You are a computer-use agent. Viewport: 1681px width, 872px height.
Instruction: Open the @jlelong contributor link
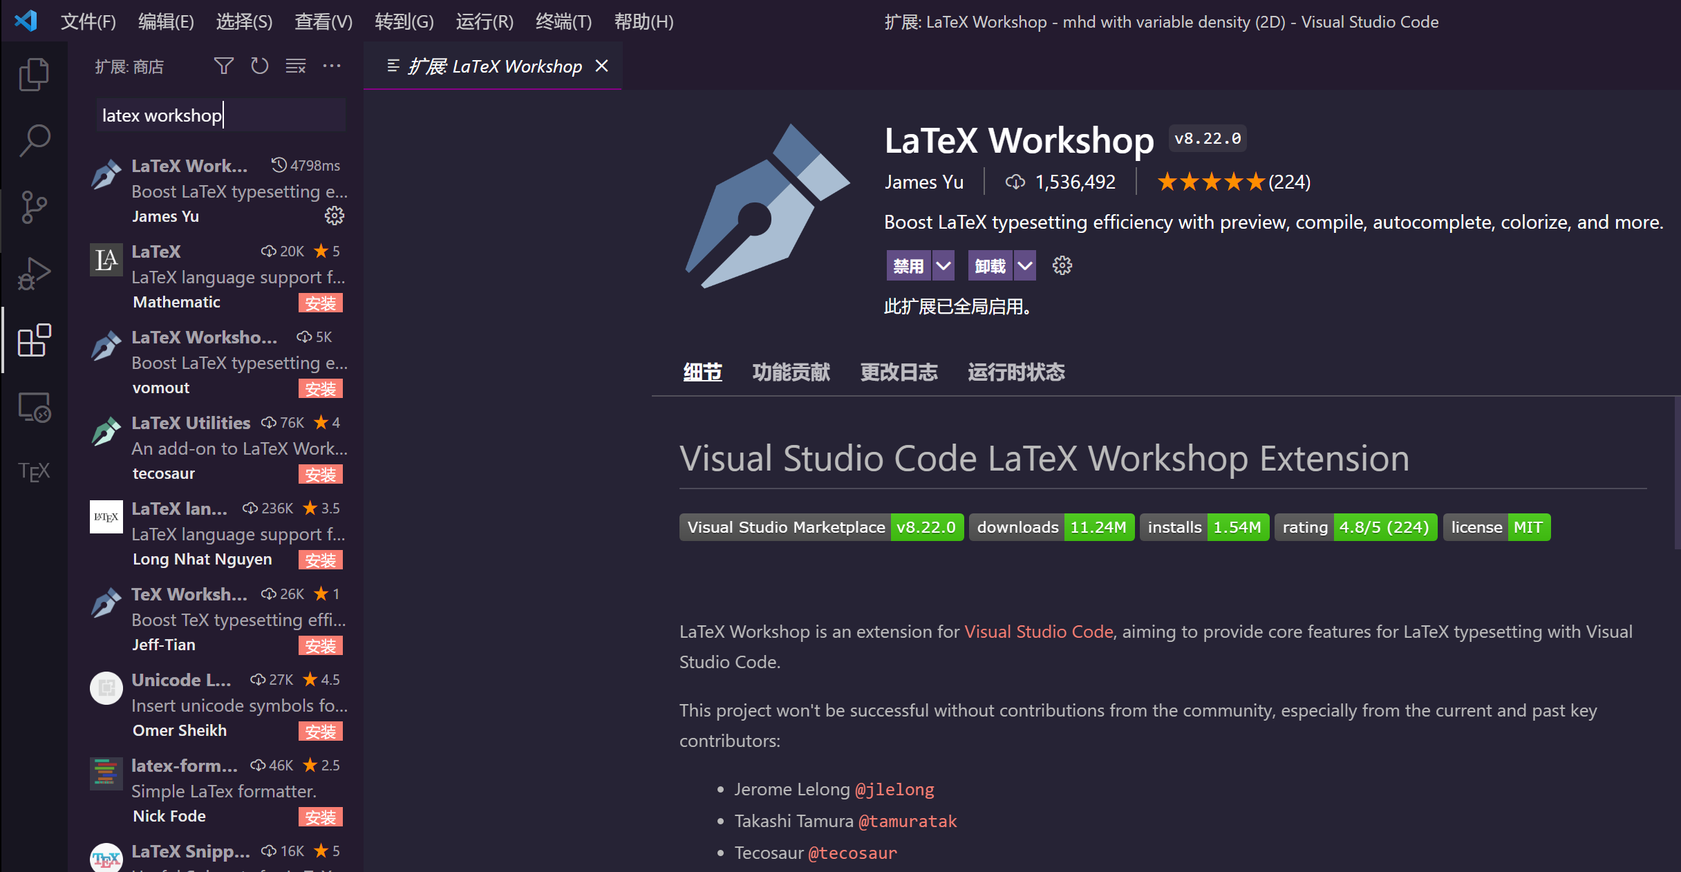click(896, 788)
